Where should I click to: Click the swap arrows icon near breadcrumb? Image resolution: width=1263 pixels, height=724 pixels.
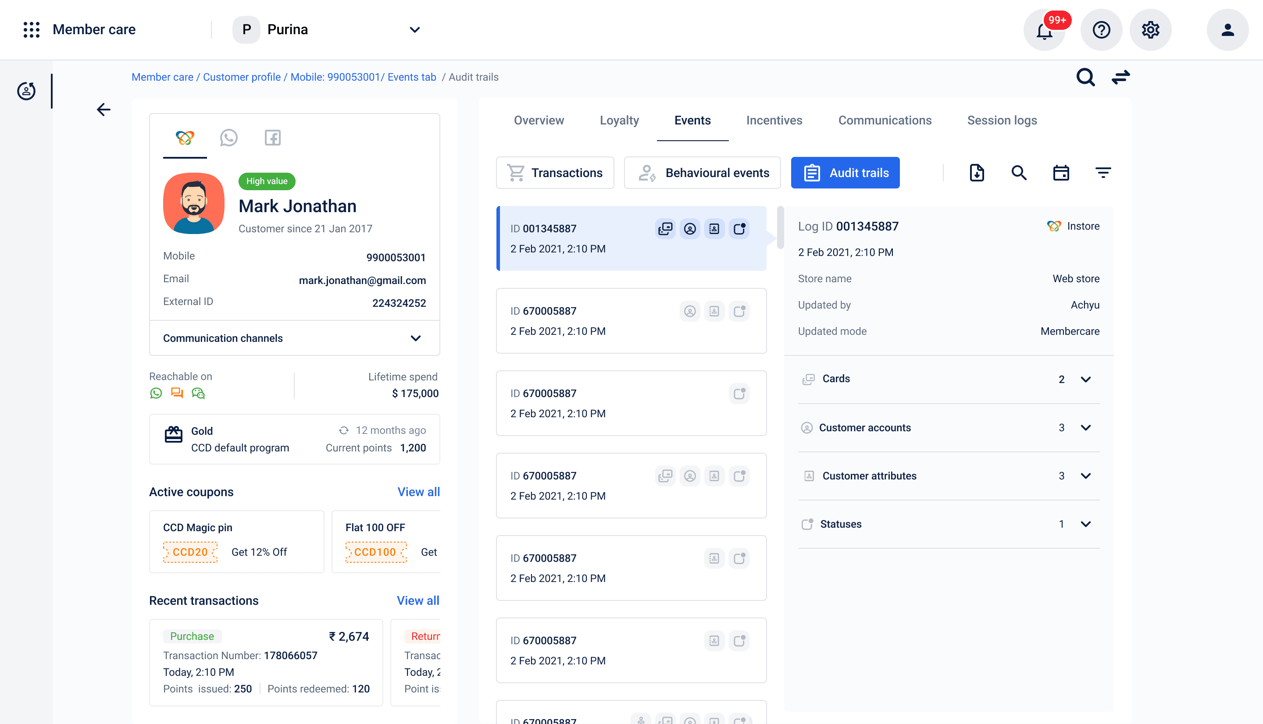pos(1121,77)
